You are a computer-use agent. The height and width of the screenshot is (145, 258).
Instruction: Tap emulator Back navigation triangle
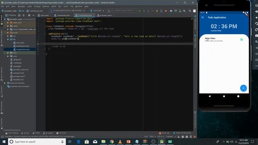210,96
